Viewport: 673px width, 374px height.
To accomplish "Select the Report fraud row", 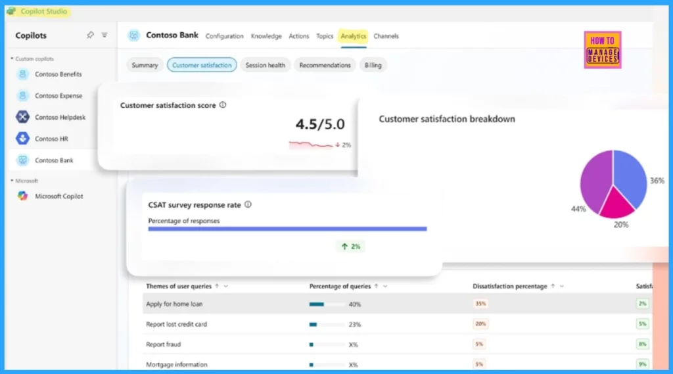I will click(x=397, y=344).
